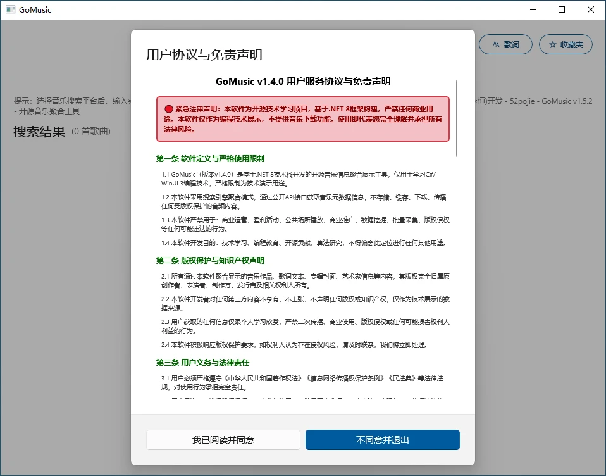
Task: Click the 用户协议与免责声明 dialog title
Action: pos(204,54)
